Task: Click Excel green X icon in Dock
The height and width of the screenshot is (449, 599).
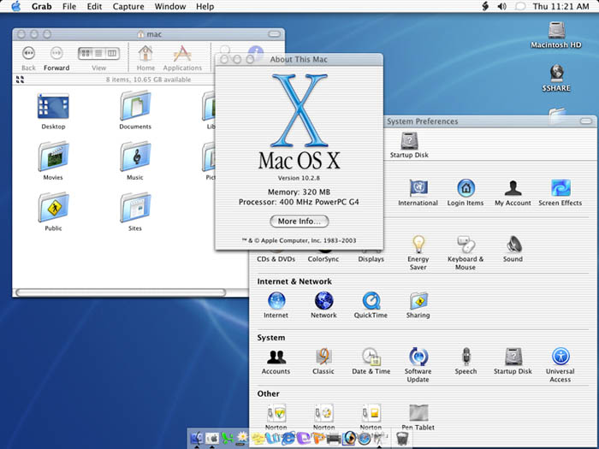Action: click(x=228, y=438)
